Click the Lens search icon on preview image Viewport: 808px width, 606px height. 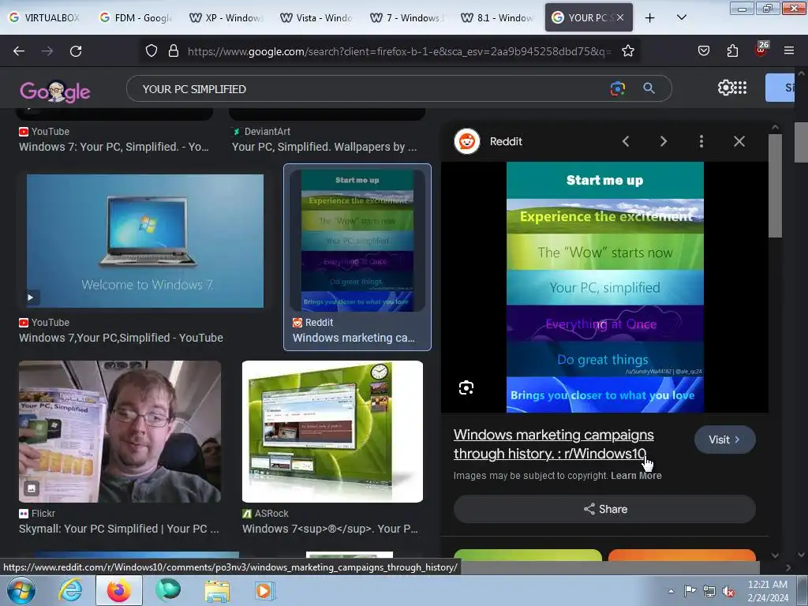466,387
